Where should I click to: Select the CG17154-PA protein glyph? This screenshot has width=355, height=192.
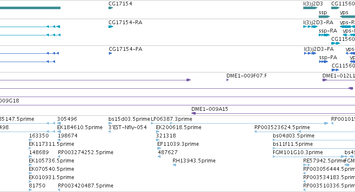click(x=110, y=53)
